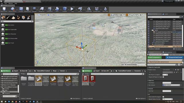Click Import in left Content Browser

[x=15, y=71]
